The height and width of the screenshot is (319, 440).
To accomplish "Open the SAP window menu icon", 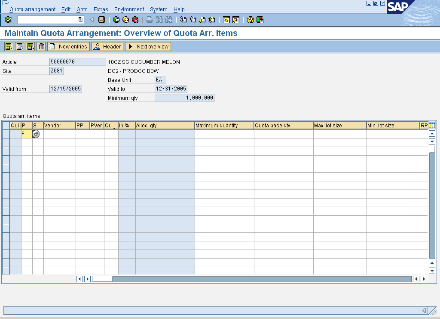I will click(x=5, y=3).
